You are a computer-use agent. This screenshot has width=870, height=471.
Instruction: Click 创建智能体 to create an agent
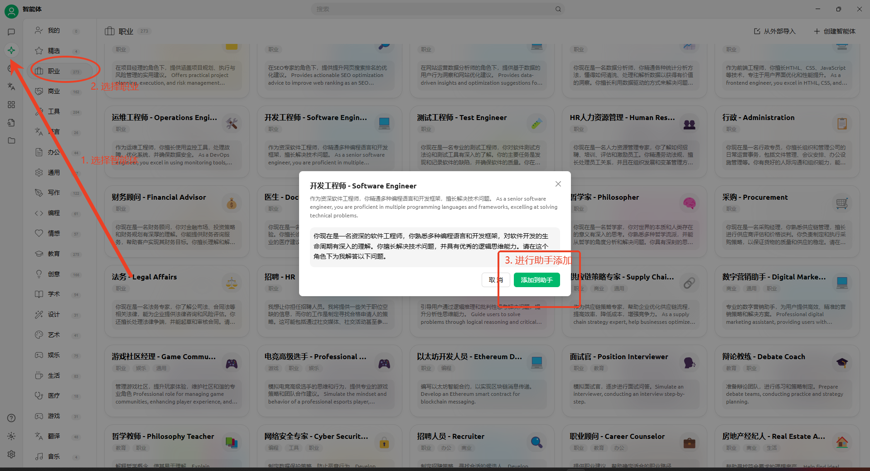835,31
